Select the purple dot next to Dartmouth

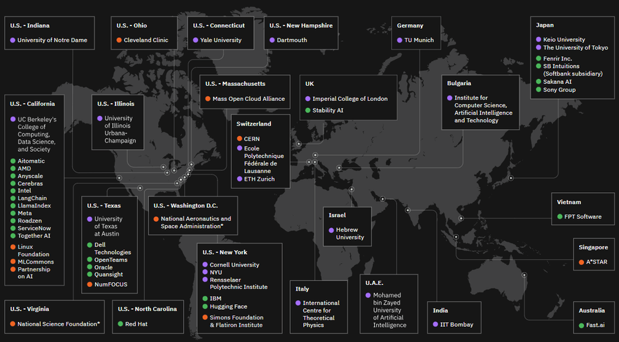(272, 41)
